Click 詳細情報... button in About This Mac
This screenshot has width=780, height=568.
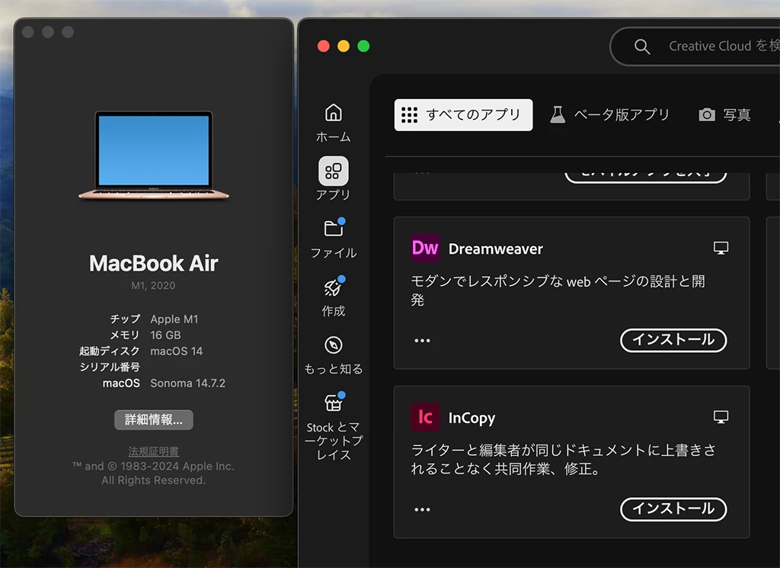(154, 419)
